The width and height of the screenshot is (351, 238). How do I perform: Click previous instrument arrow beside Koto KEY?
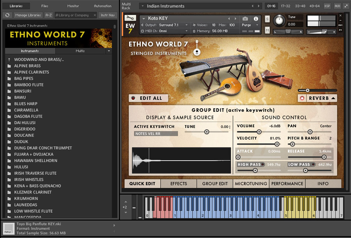[229, 19]
